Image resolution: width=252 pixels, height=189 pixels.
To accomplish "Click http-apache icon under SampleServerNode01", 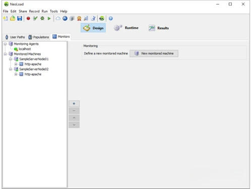I will [21, 64].
